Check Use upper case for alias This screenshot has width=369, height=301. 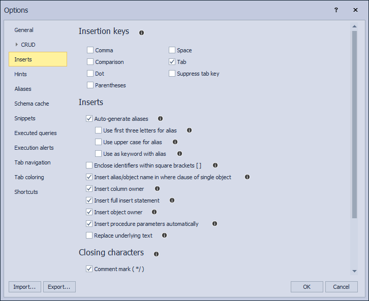(98, 142)
